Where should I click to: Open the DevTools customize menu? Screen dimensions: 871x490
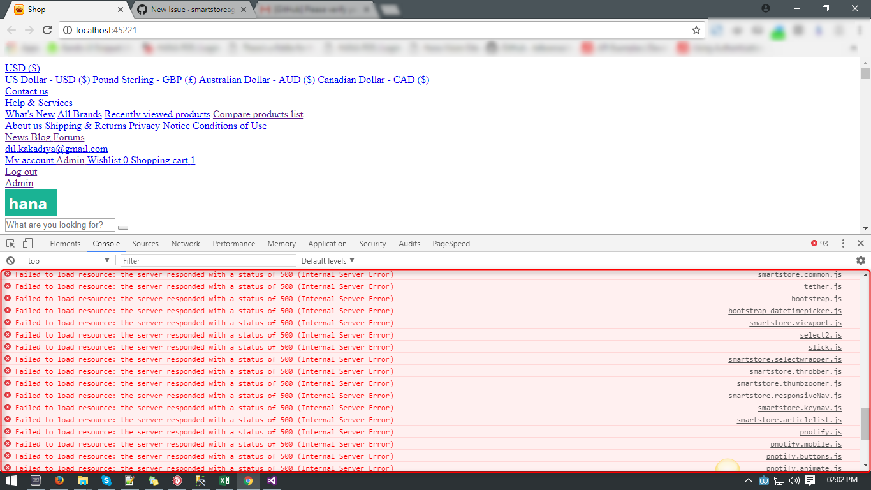coord(843,243)
